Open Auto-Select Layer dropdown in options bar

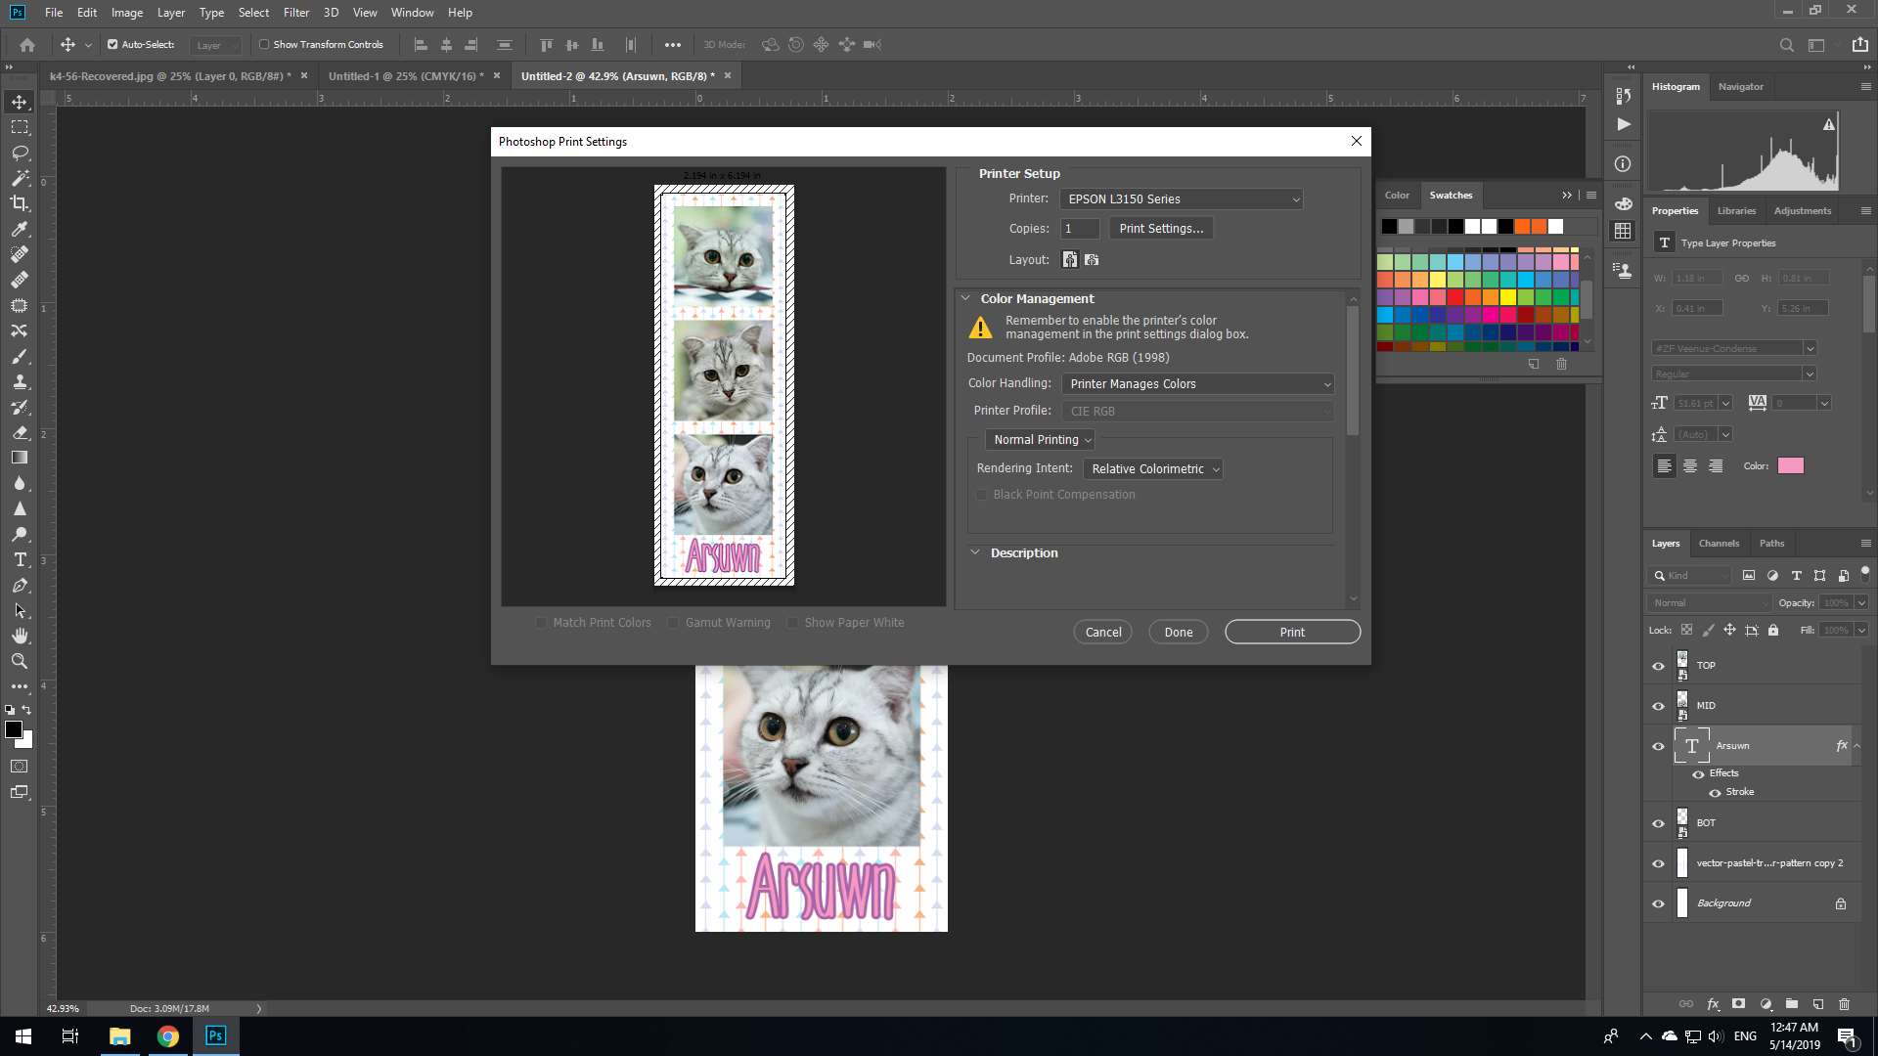point(216,45)
